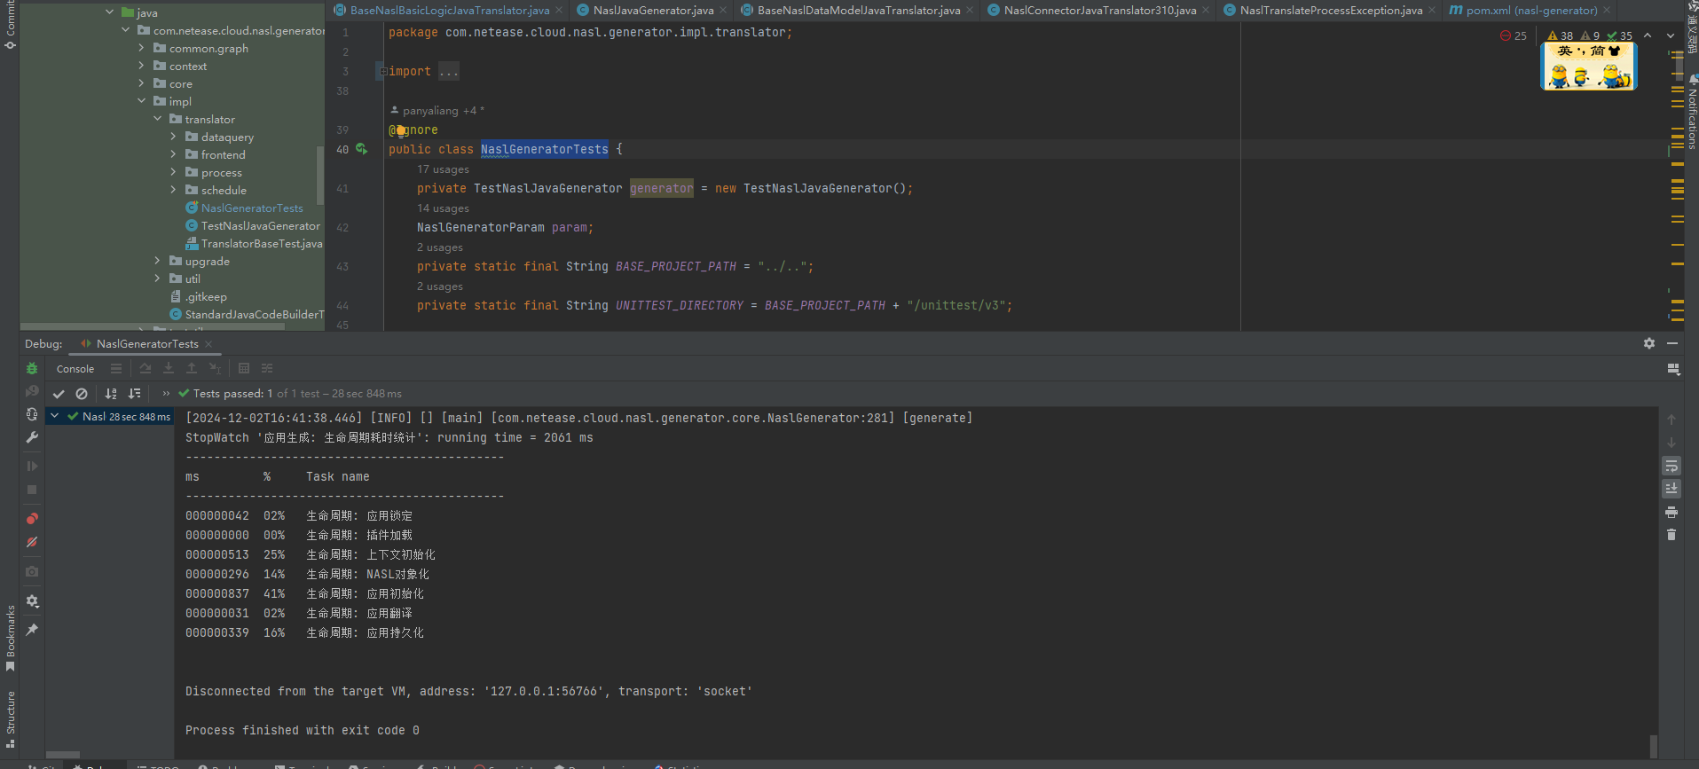Click the Step Out upload-arrow icon
This screenshot has height=769, width=1699.
pyautogui.click(x=191, y=368)
